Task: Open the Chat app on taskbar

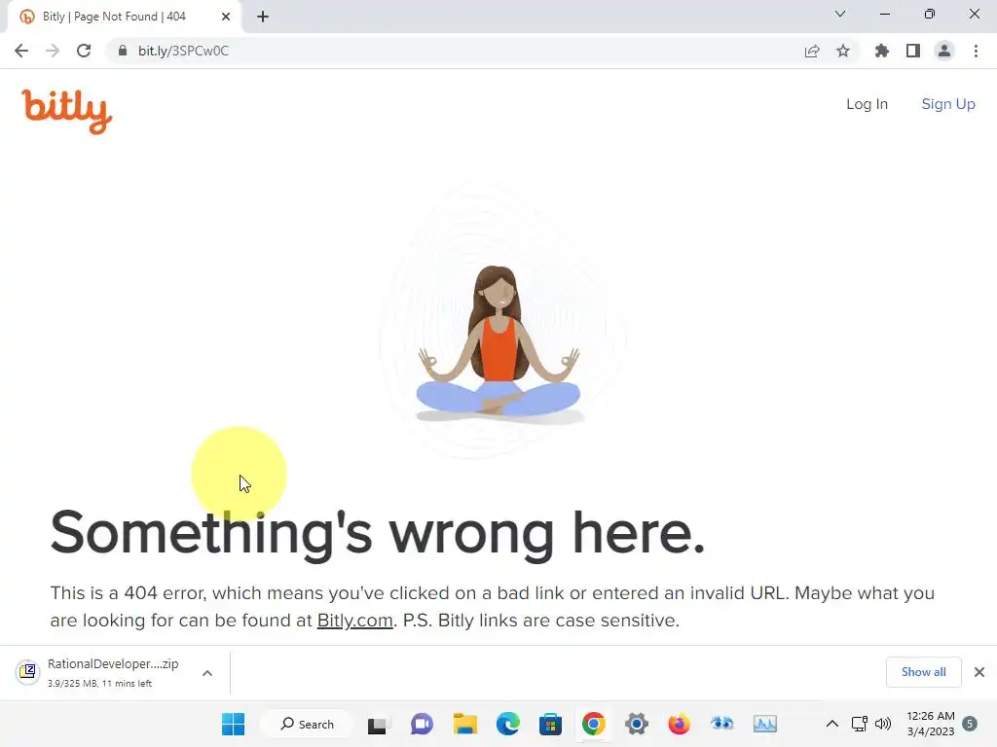Action: click(422, 724)
